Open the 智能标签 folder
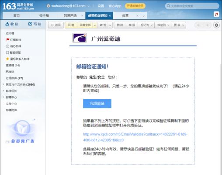Image resolution: width=222 pixels, height=175 pixels. [x=15, y=52]
